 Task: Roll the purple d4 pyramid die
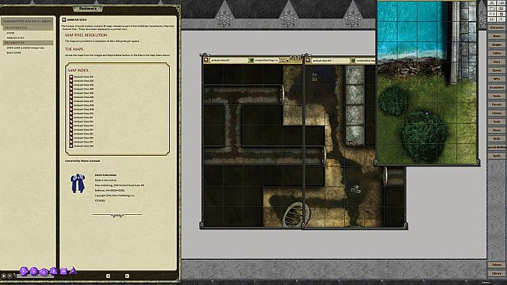73,270
